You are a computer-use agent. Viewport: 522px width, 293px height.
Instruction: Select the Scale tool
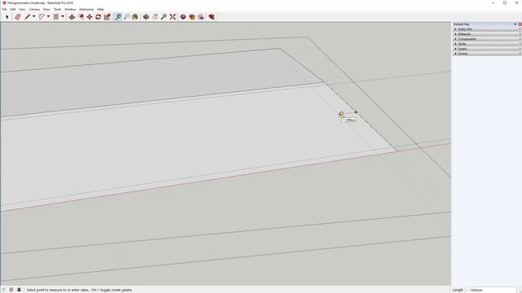(x=107, y=16)
